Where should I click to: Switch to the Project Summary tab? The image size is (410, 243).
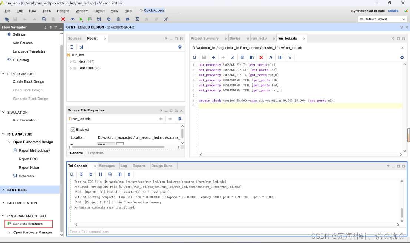click(205, 39)
